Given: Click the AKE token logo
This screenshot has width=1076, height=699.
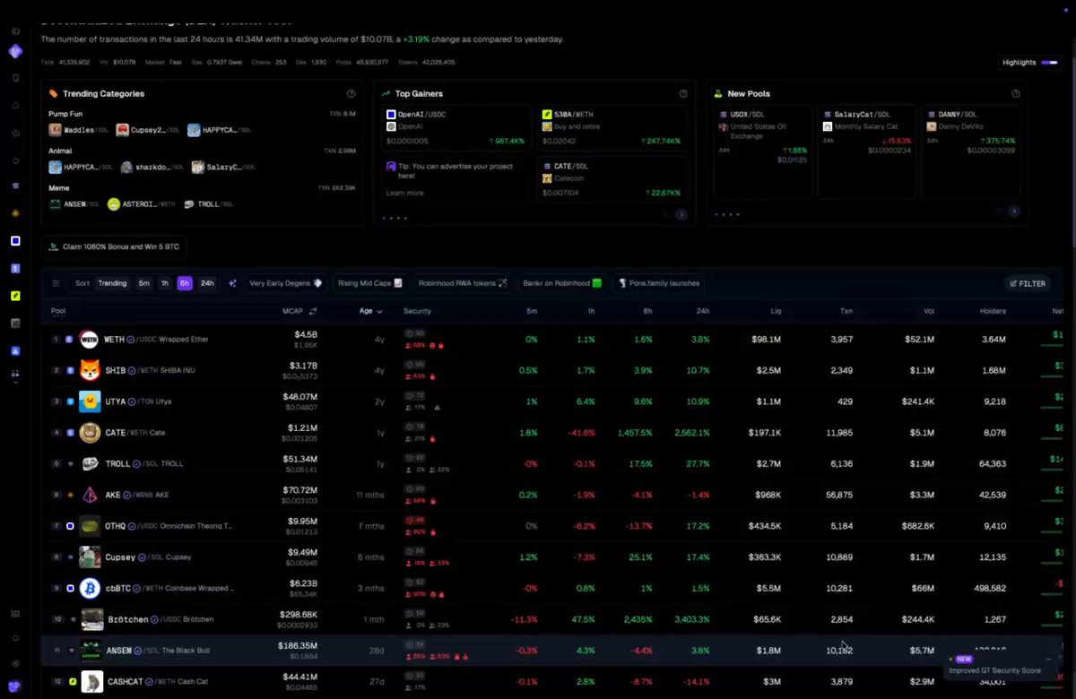Looking at the screenshot, I should (x=90, y=495).
